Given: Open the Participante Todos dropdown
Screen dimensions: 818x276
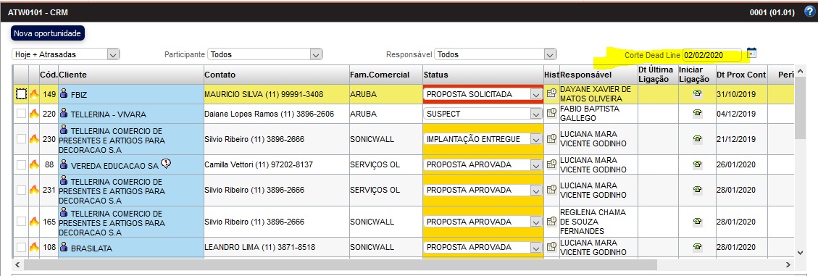Looking at the screenshot, I should point(265,54).
